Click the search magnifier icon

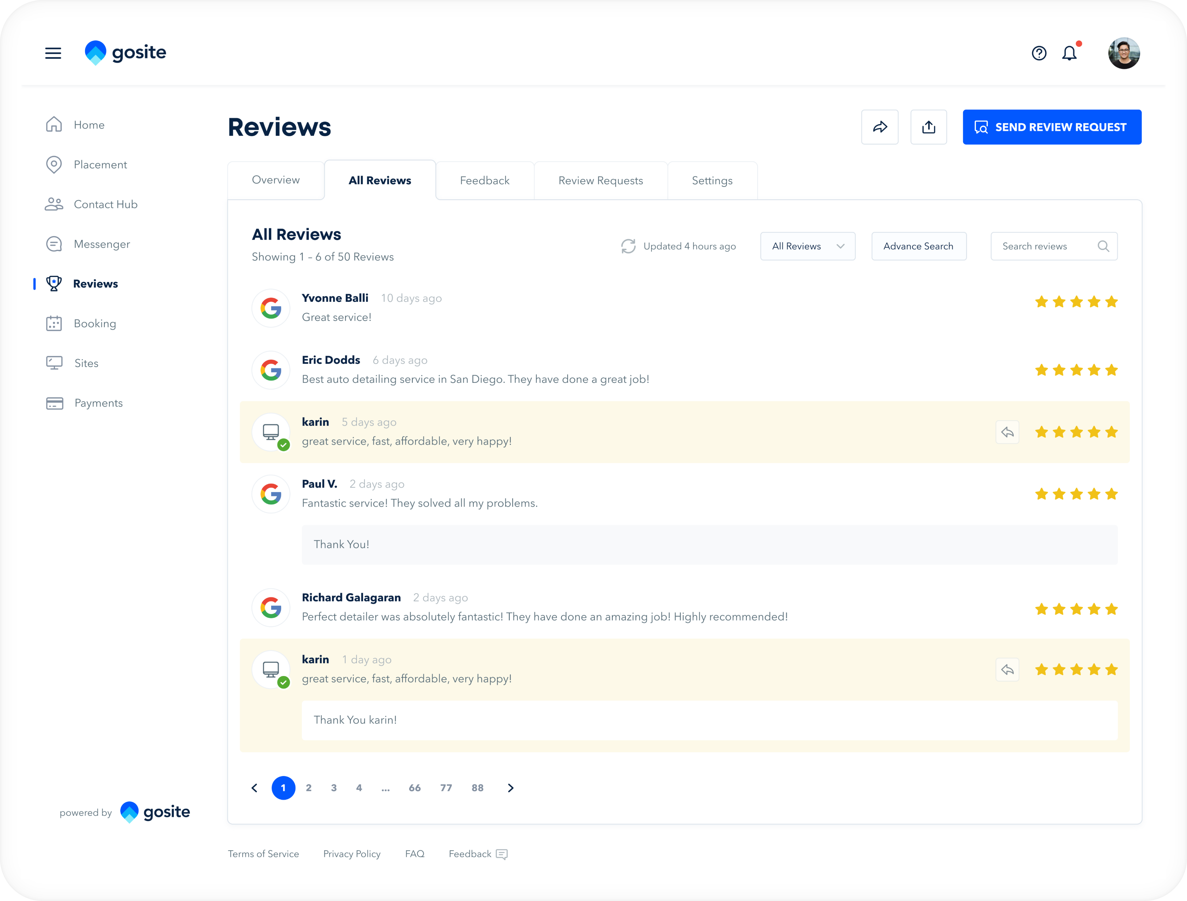tap(1103, 246)
